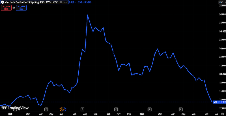
Task: Click the blue D dividend marker
Action: tap(64, 109)
